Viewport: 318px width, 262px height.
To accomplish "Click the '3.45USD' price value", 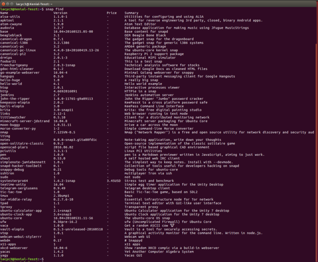I will (x=114, y=181).
